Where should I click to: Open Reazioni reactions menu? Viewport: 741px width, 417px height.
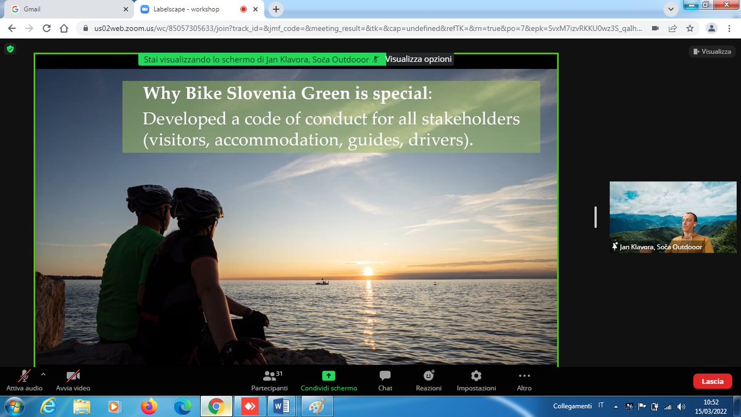tap(429, 380)
